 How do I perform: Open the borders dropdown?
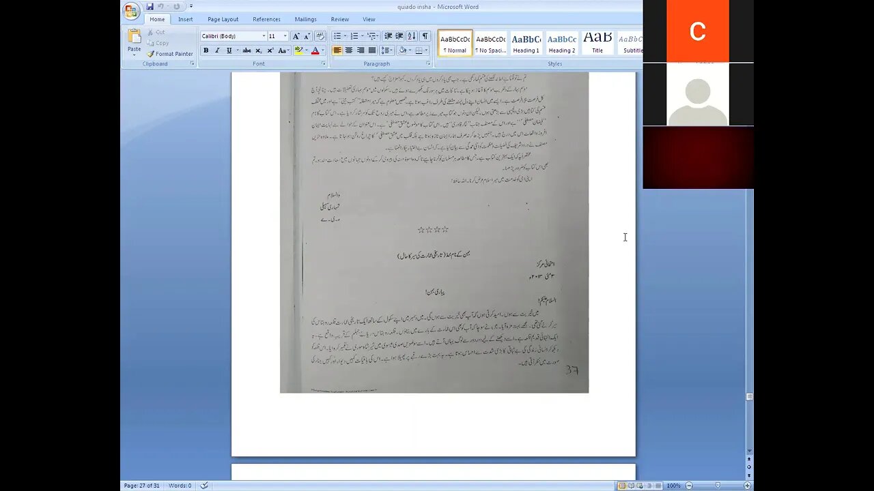(427, 50)
